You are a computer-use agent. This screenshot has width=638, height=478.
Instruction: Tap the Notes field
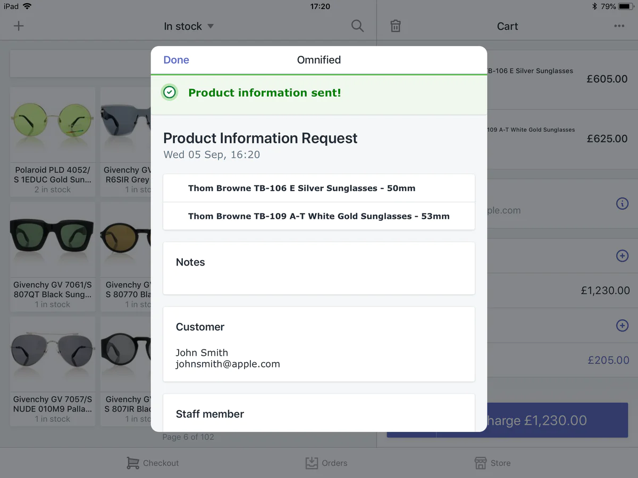click(318, 268)
